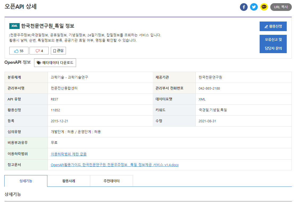This screenshot has width=295, height=203.
Task: Share the page via Twitter icon
Action: (254, 7)
